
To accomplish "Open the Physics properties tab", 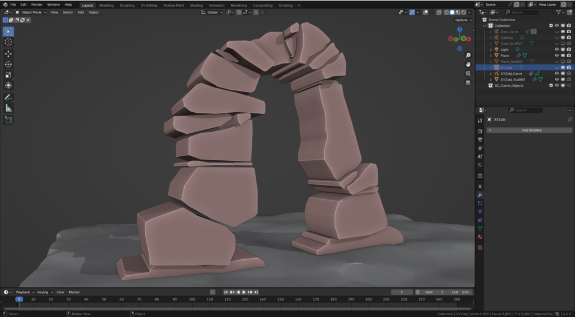I will tap(480, 212).
